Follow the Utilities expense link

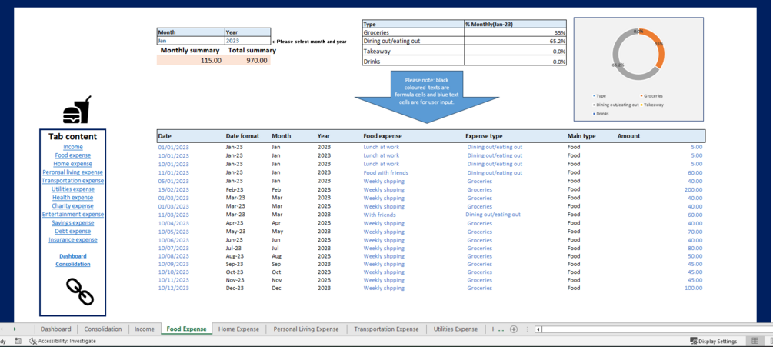click(x=73, y=189)
